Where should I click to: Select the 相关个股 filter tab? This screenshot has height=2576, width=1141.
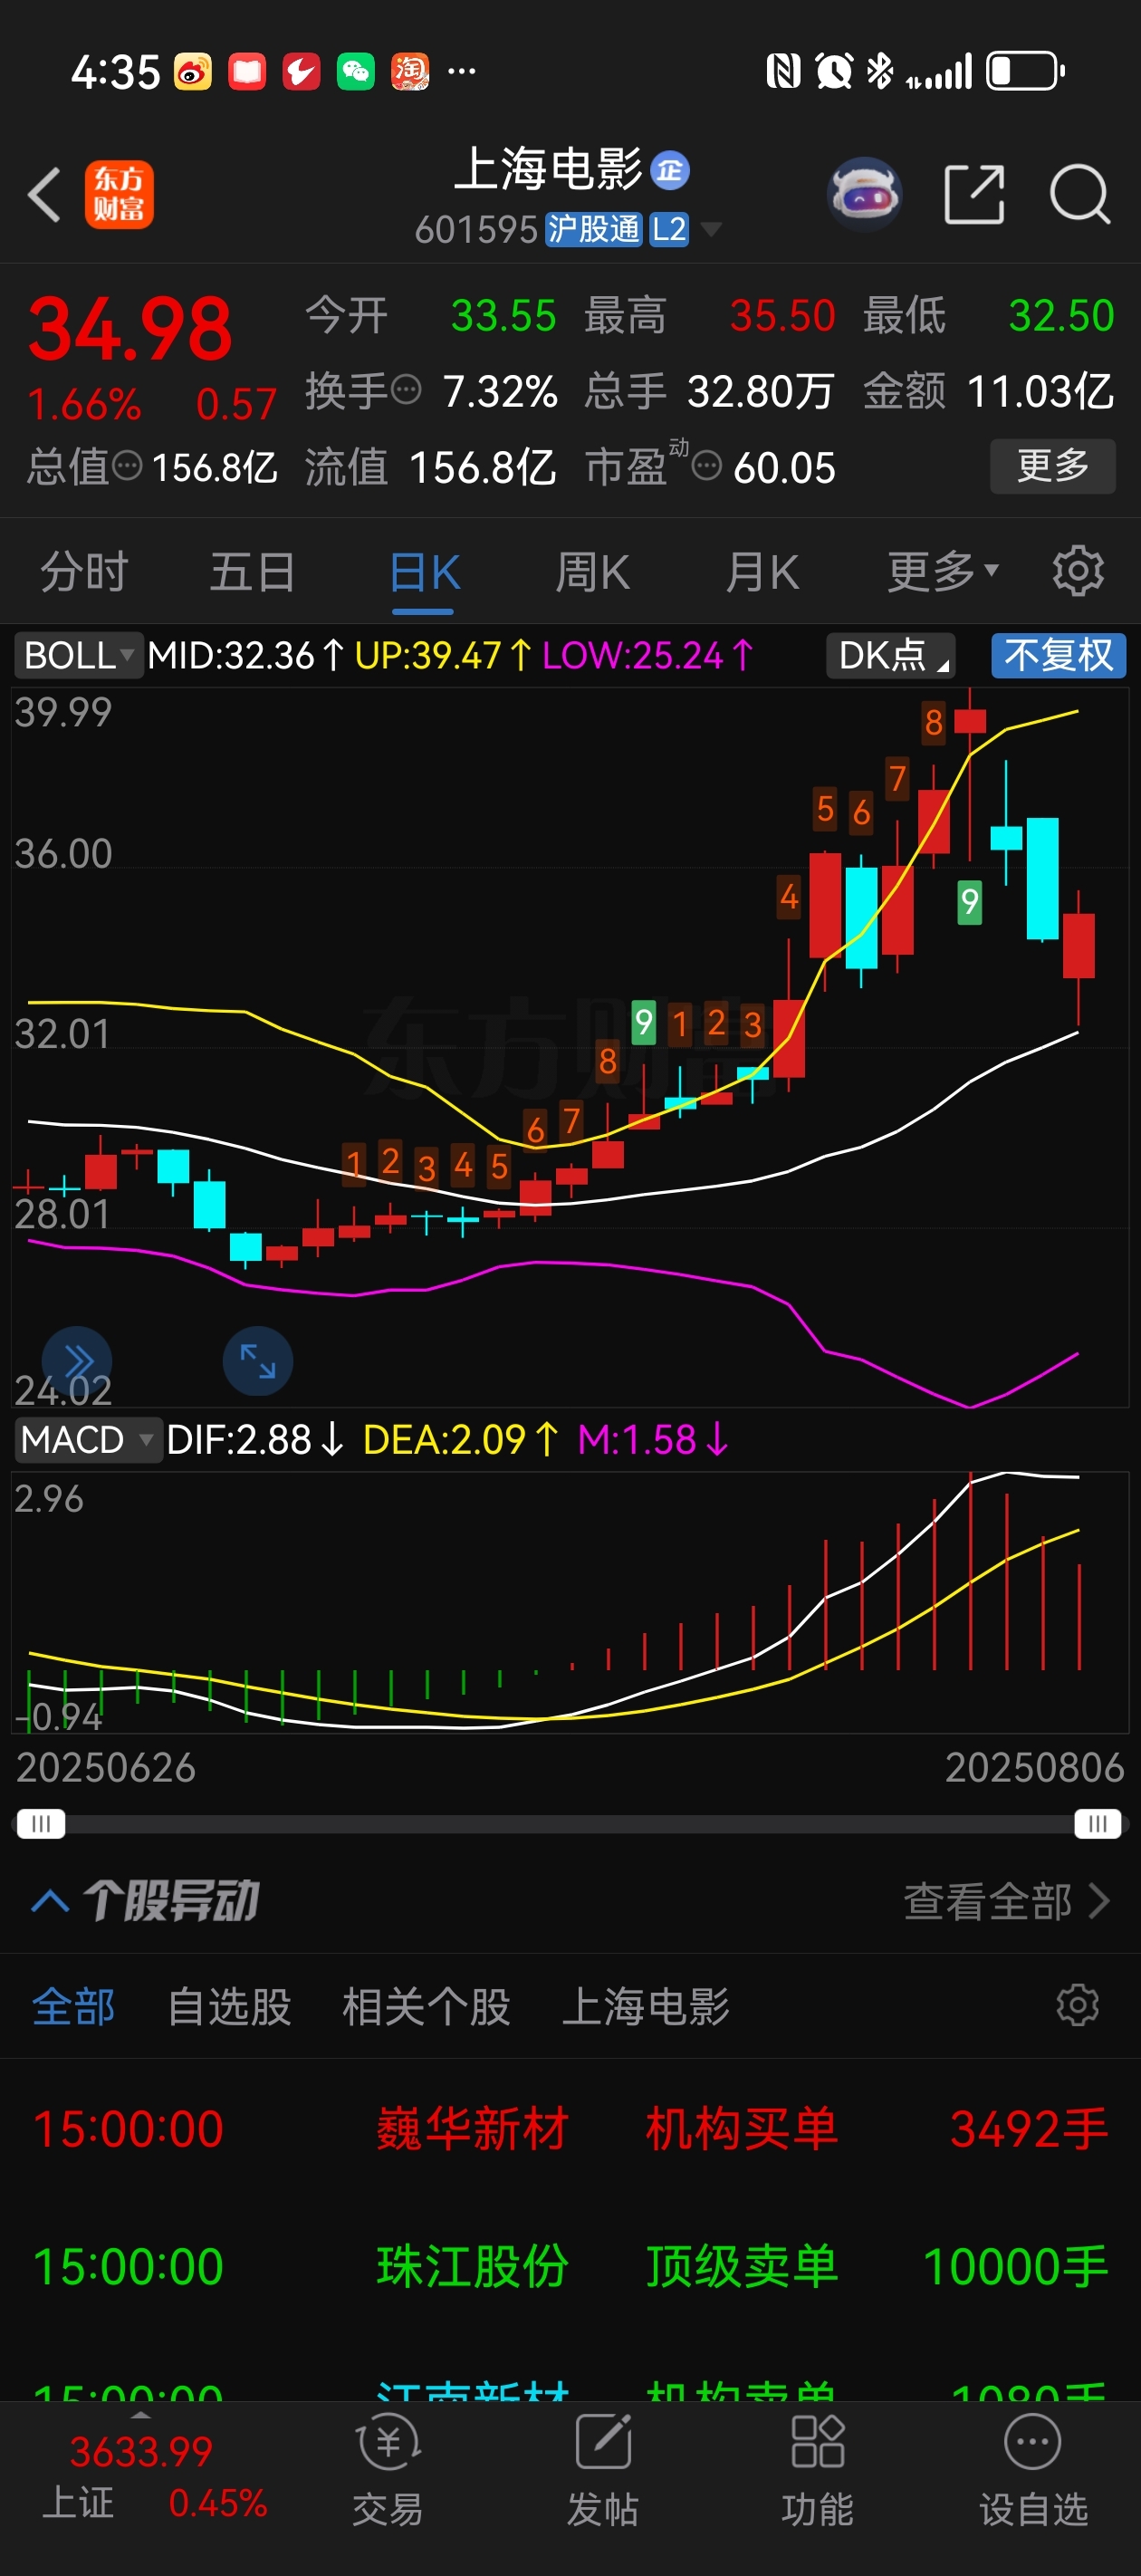click(426, 2007)
